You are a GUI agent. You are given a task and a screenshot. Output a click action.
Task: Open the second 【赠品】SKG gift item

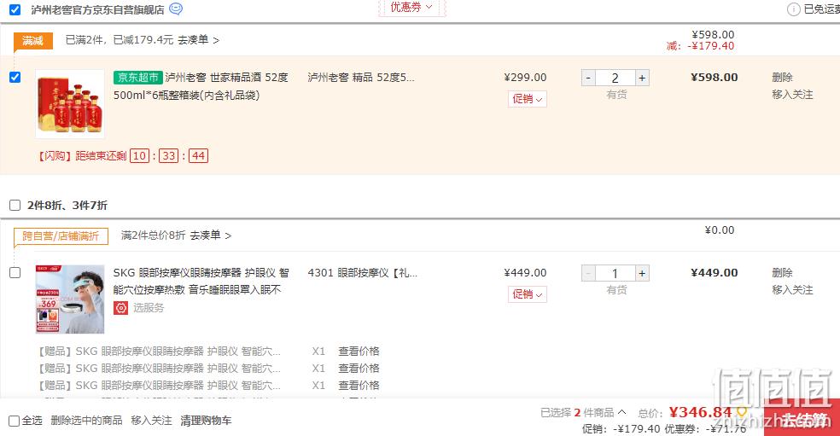[158, 369]
